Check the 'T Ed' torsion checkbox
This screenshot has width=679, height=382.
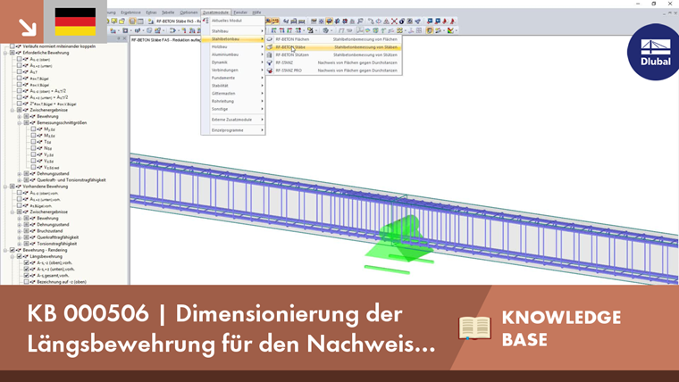(33, 142)
